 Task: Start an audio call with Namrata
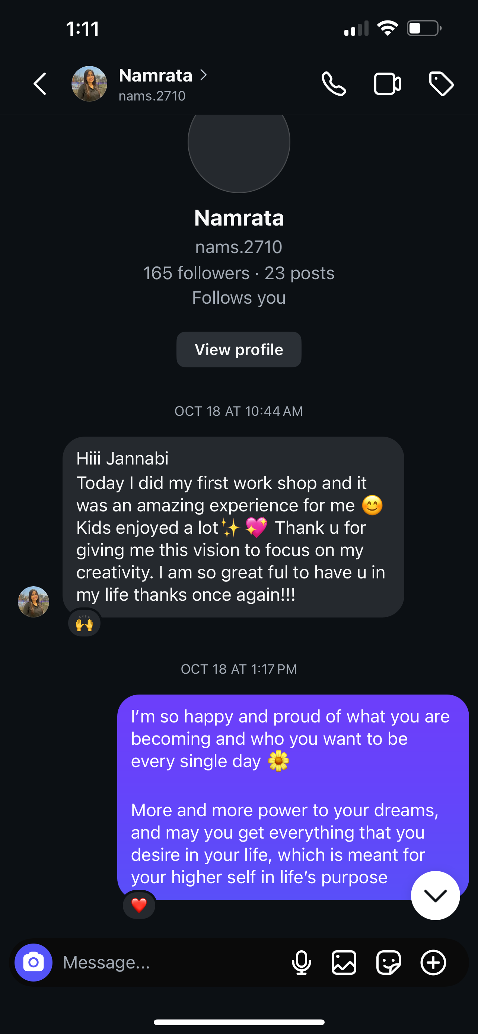[x=334, y=84]
